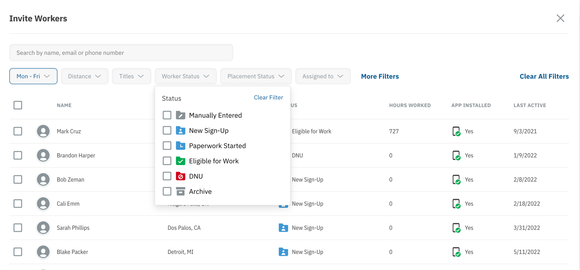The height and width of the screenshot is (270, 580).
Task: Expand the Assigned to dropdown
Action: click(x=323, y=76)
